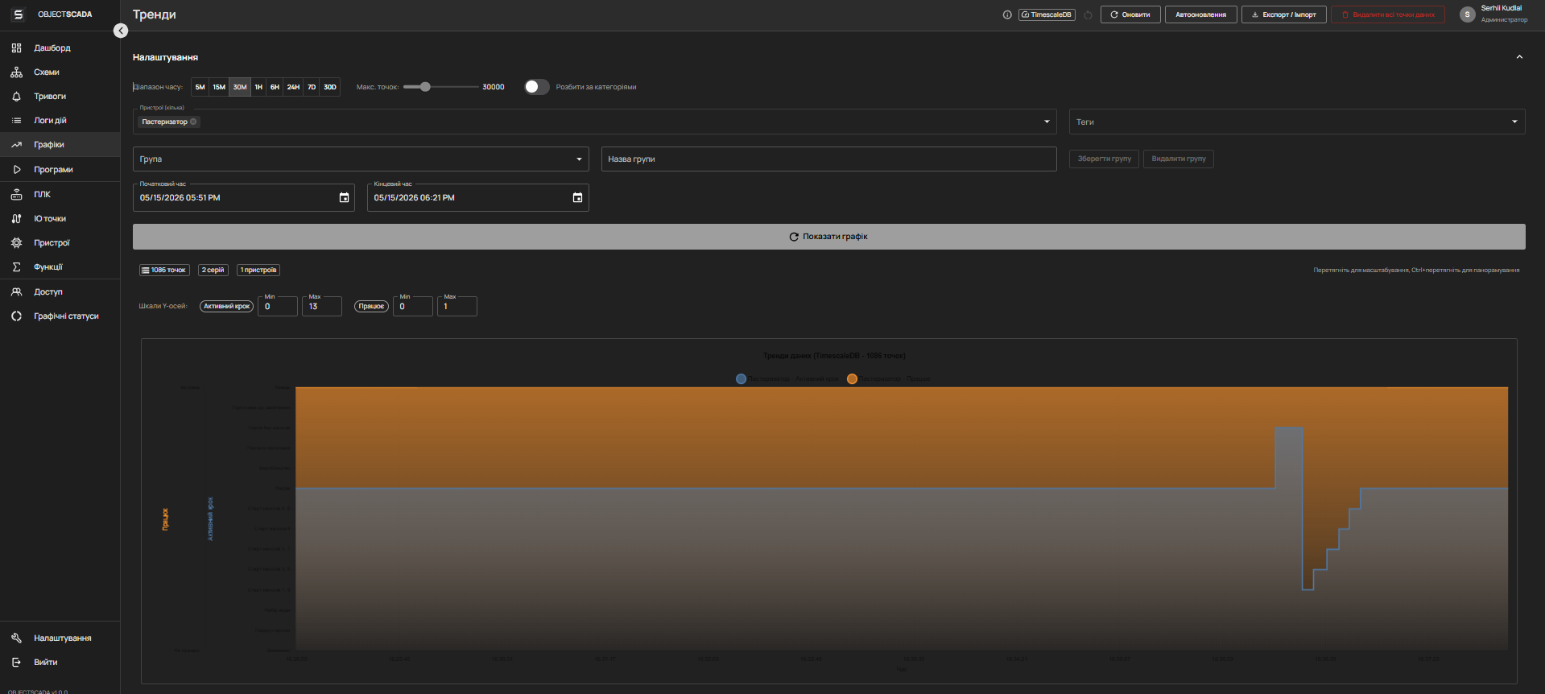Open the Пристрої chip icon
The image size is (1545, 694).
[16, 243]
